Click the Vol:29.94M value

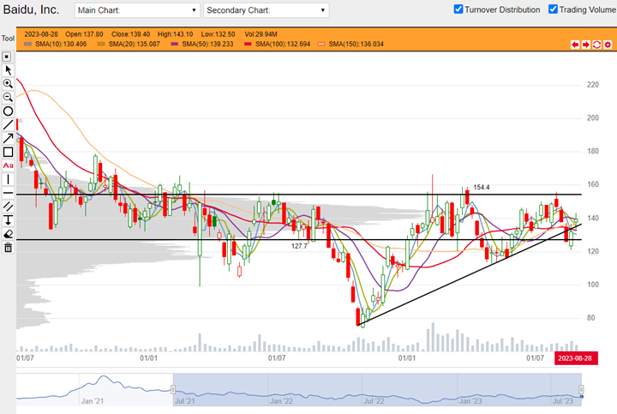tap(261, 34)
